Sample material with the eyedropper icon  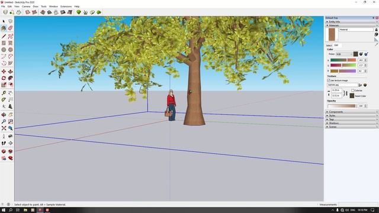pyautogui.click(x=377, y=45)
